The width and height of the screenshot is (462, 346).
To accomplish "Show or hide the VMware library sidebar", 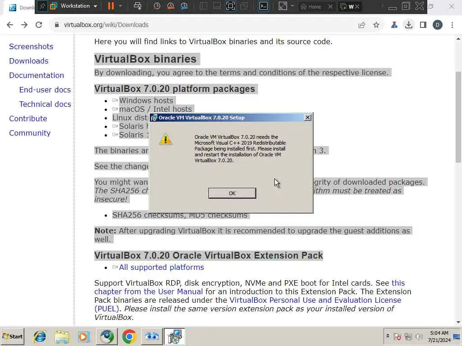I will [x=203, y=6].
